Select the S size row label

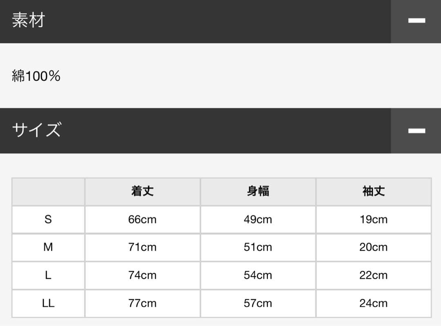(48, 219)
